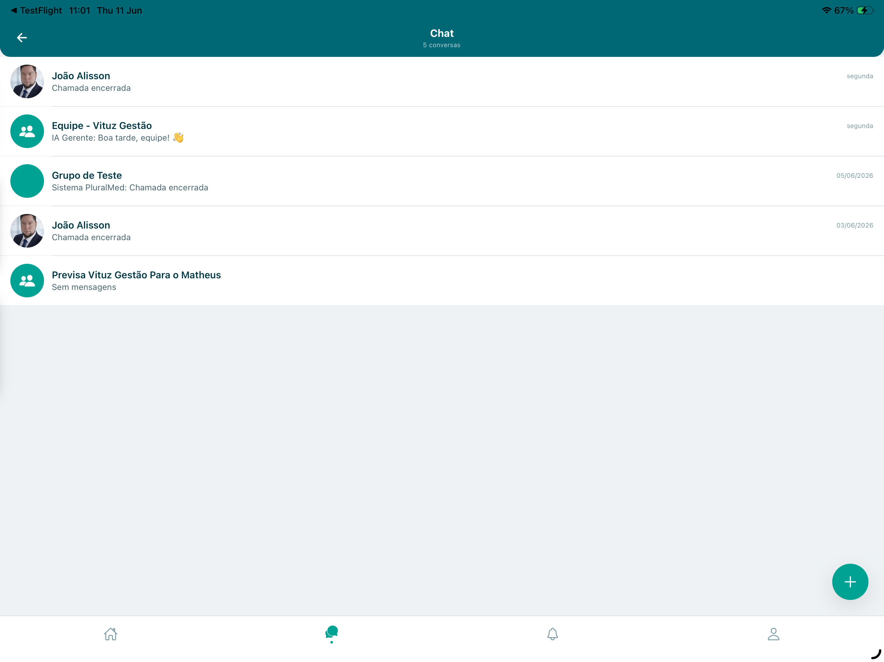Select the Chat bubbles tab icon
This screenshot has height=662, width=884.
tap(332, 633)
